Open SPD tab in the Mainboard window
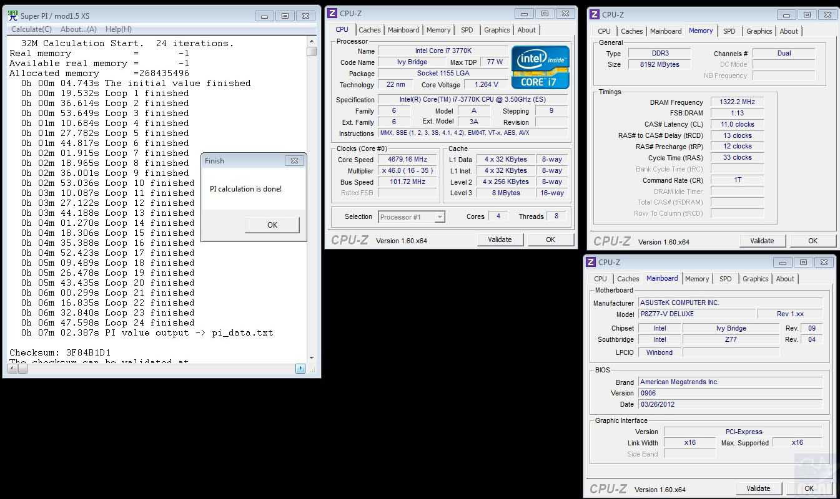Image resolution: width=840 pixels, height=499 pixels. point(725,279)
